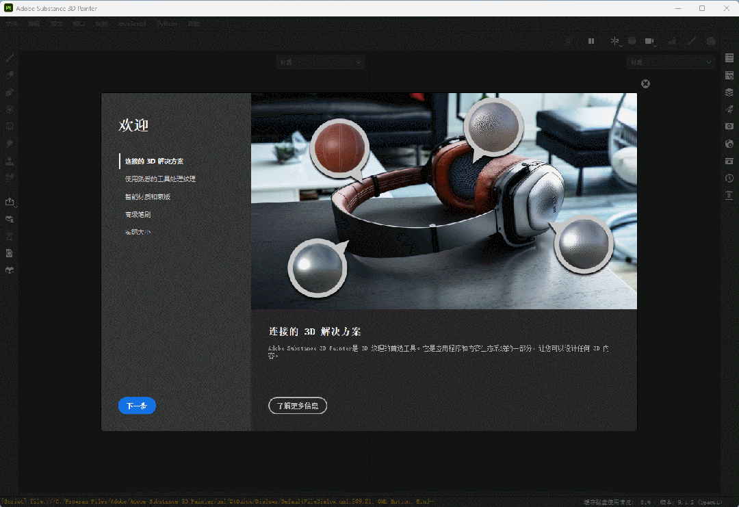Open the JavaScript menu
Screen dimensions: 739x507
132,23
